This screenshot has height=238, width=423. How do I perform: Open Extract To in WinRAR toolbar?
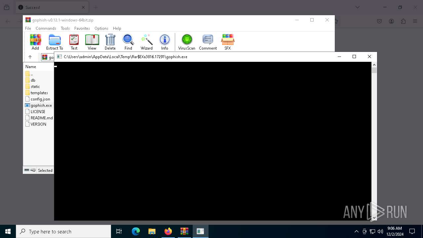tap(55, 42)
